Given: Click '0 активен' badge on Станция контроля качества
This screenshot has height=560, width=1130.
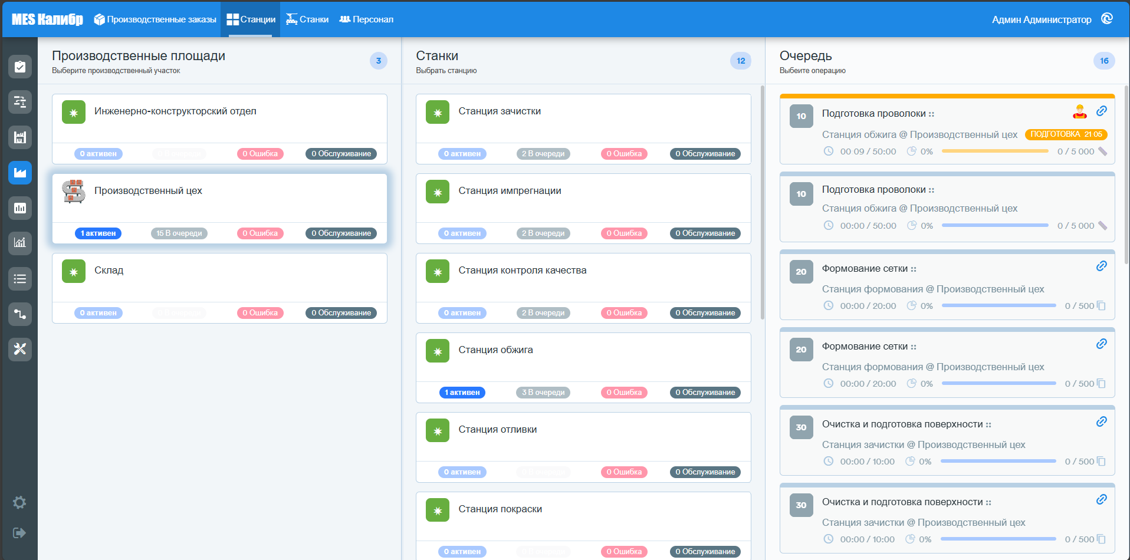Looking at the screenshot, I should 462,313.
